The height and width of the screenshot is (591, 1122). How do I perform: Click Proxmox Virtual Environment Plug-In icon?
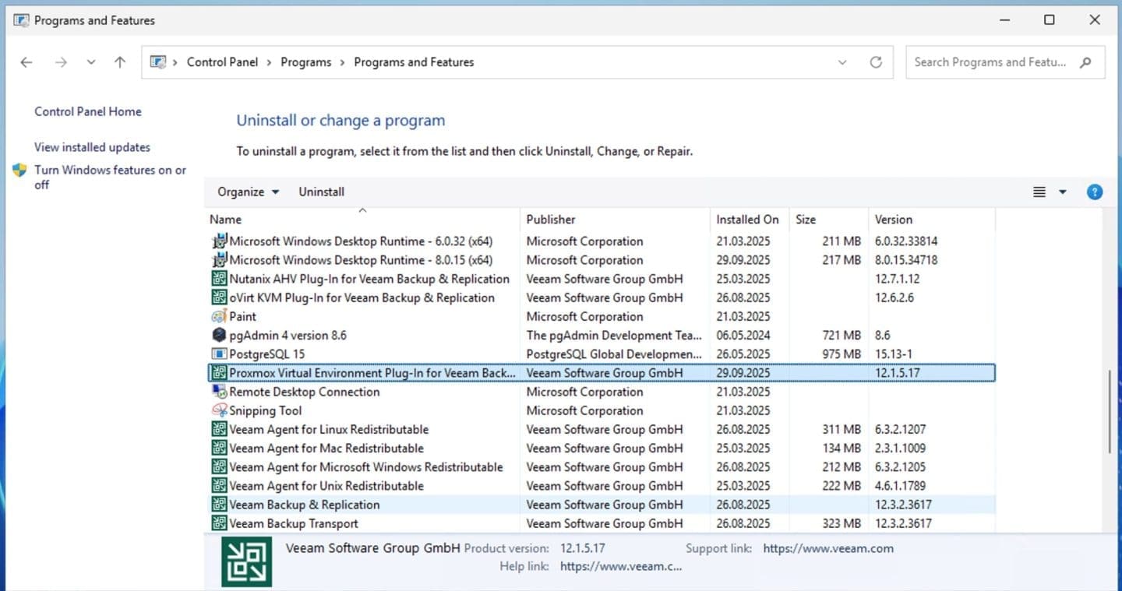click(219, 373)
